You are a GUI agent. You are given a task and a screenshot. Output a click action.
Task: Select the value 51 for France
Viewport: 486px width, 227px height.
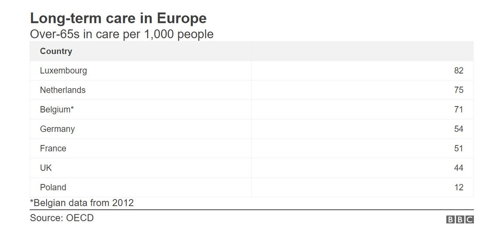[x=458, y=149]
